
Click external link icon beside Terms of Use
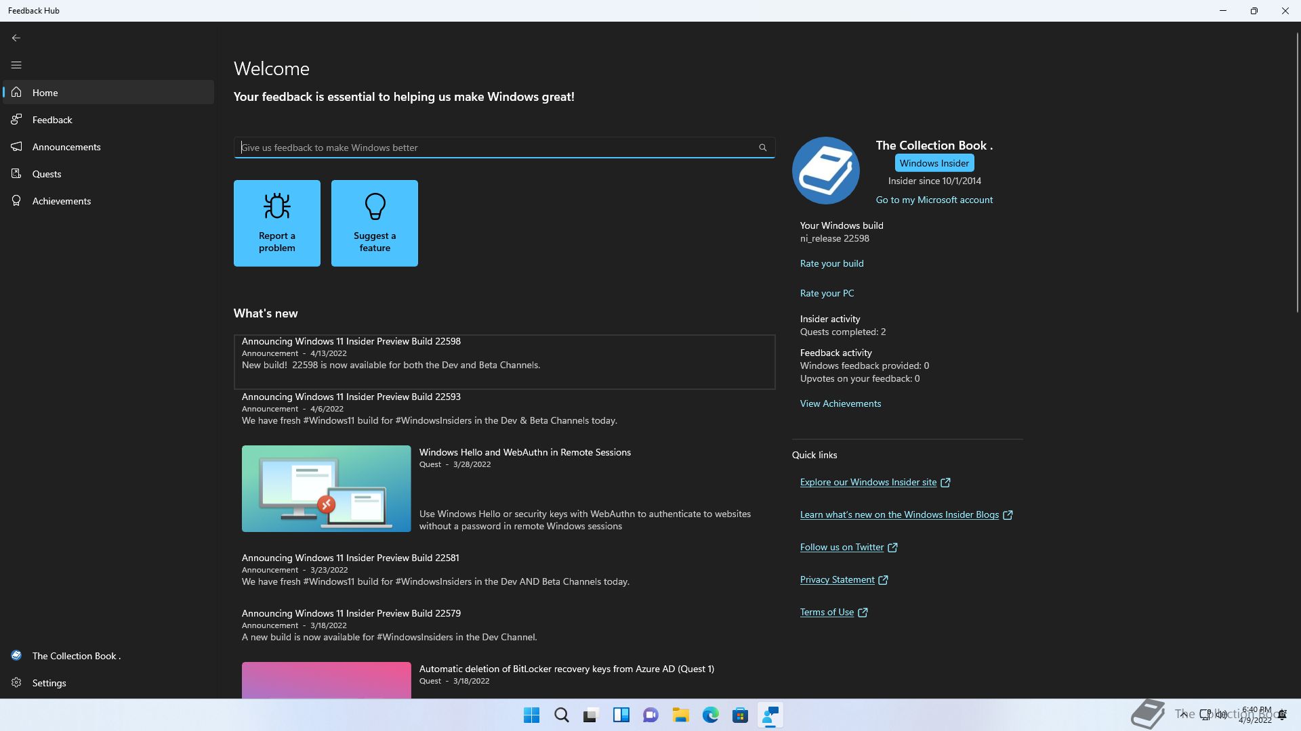pyautogui.click(x=863, y=613)
